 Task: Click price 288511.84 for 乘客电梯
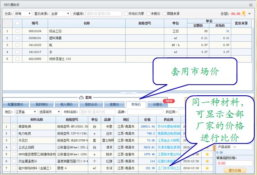(148, 126)
